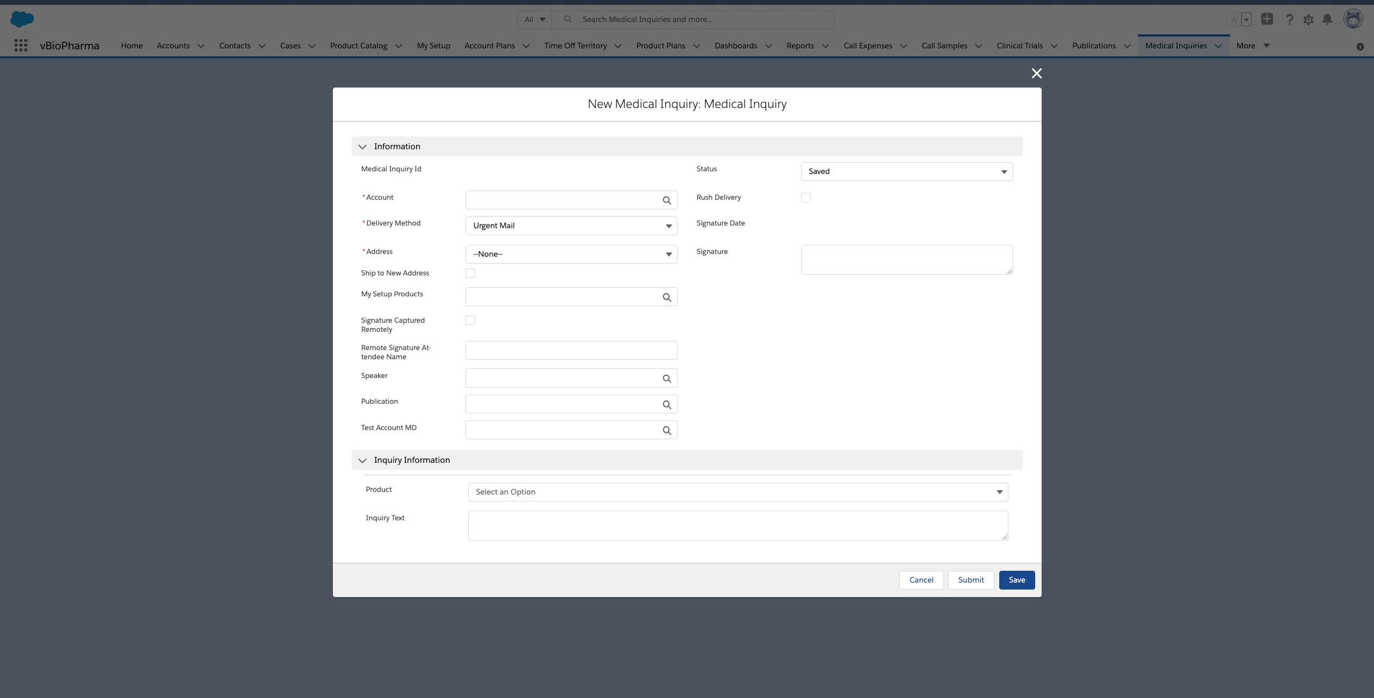Click the Setup gear icon
Image resolution: width=1374 pixels, height=698 pixels.
click(1308, 19)
